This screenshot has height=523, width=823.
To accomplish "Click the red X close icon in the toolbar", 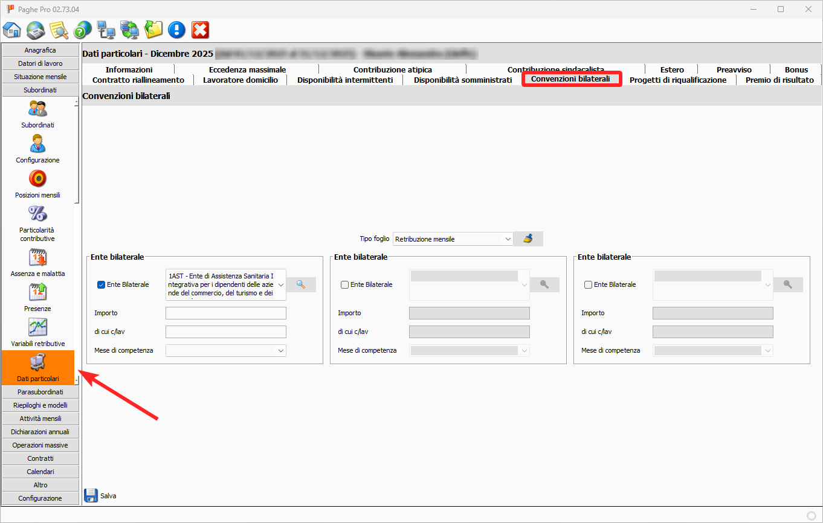I will click(200, 30).
